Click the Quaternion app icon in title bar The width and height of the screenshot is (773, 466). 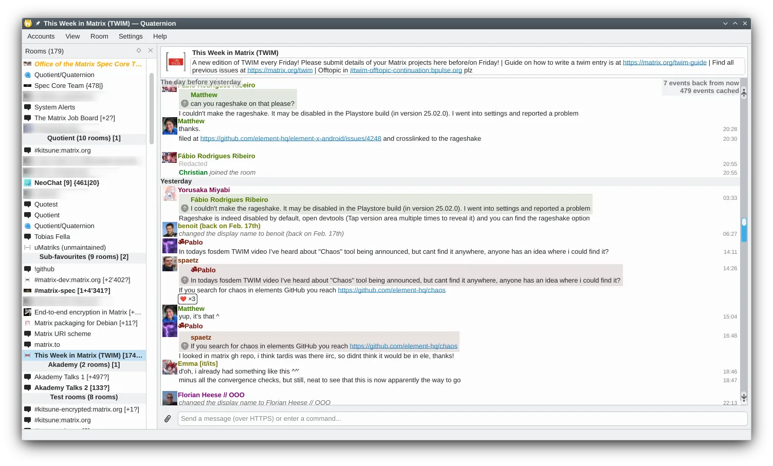[x=28, y=24]
